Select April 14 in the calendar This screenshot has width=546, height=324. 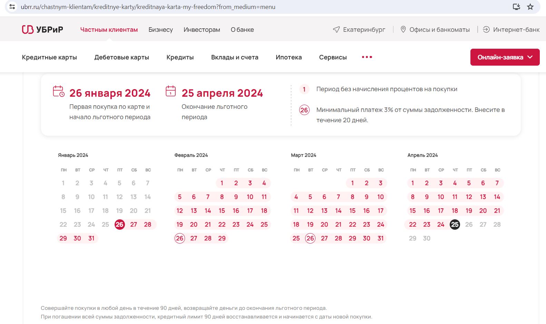click(497, 197)
